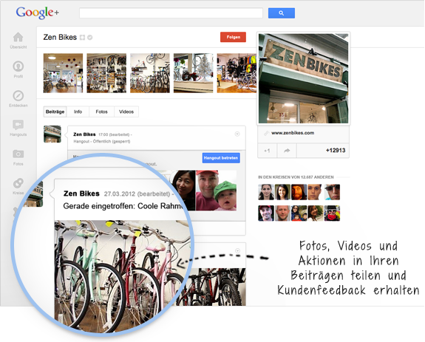Image resolution: width=425 pixels, height=342 pixels.
Task: Switch to the Info tab
Action: click(x=78, y=112)
